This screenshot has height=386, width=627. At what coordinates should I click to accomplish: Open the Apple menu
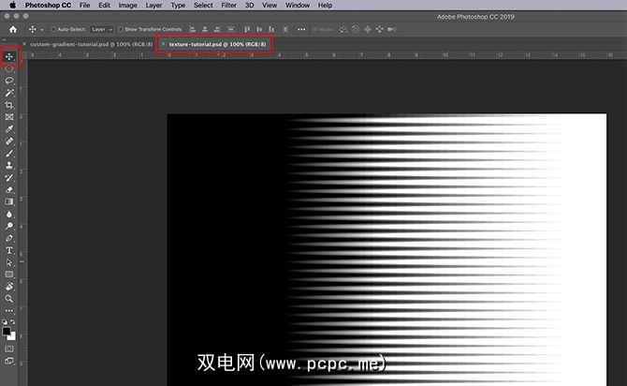coord(13,6)
